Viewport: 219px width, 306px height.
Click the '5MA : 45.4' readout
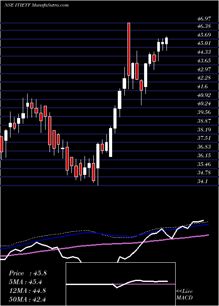(x=25, y=282)
